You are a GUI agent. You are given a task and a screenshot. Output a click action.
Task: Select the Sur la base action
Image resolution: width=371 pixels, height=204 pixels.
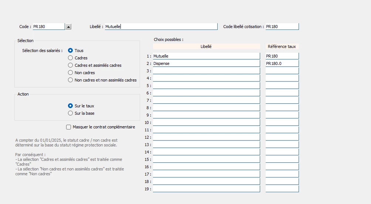(71, 113)
